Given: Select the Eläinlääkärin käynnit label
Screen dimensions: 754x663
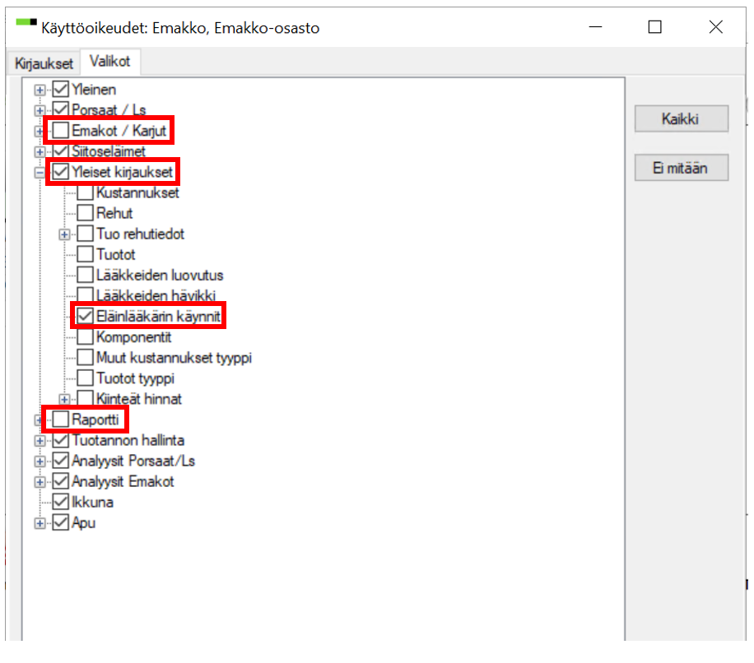Looking at the screenshot, I should 158,316.
